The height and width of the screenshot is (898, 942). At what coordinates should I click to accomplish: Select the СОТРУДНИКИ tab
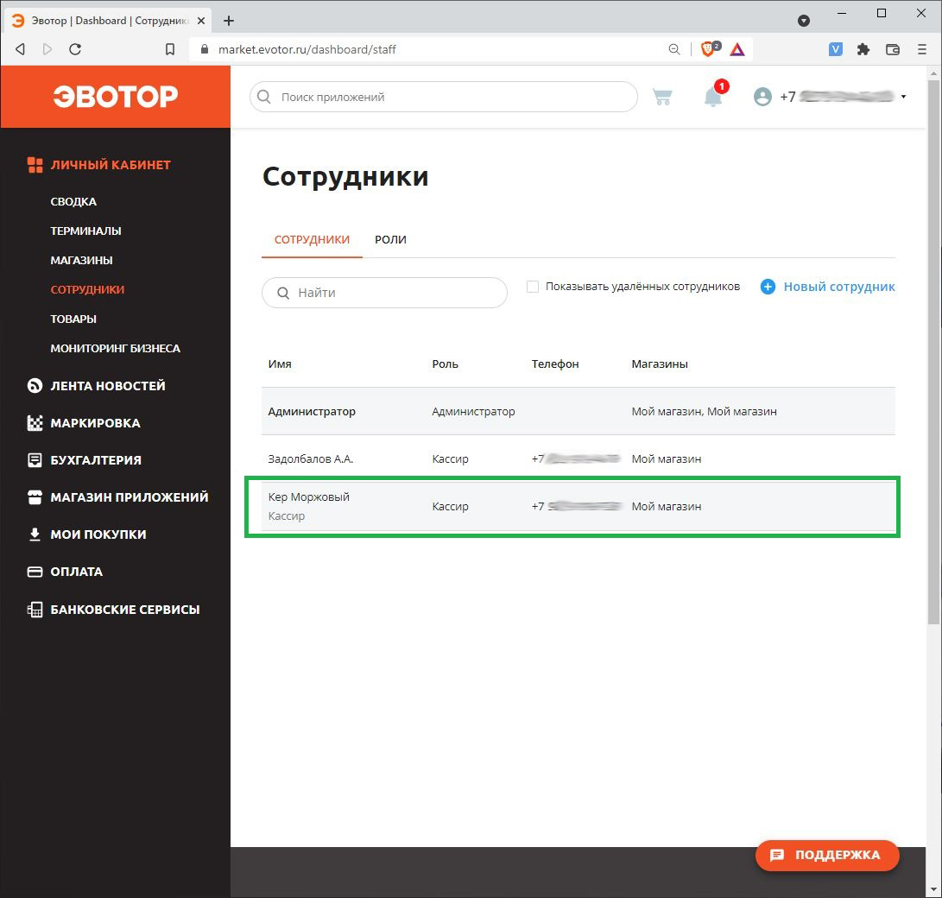click(312, 239)
